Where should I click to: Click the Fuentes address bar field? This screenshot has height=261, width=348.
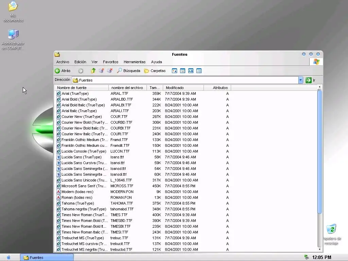(x=185, y=80)
